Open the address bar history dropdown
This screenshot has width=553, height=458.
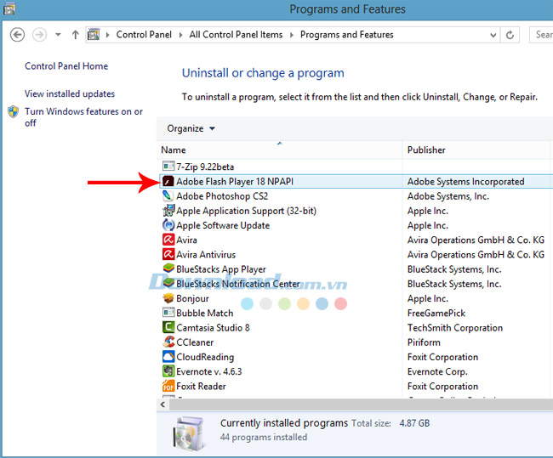(491, 35)
